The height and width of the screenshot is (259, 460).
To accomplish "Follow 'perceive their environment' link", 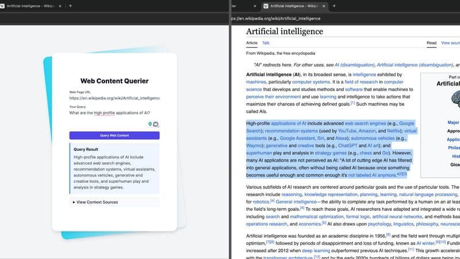I will click(x=274, y=97).
